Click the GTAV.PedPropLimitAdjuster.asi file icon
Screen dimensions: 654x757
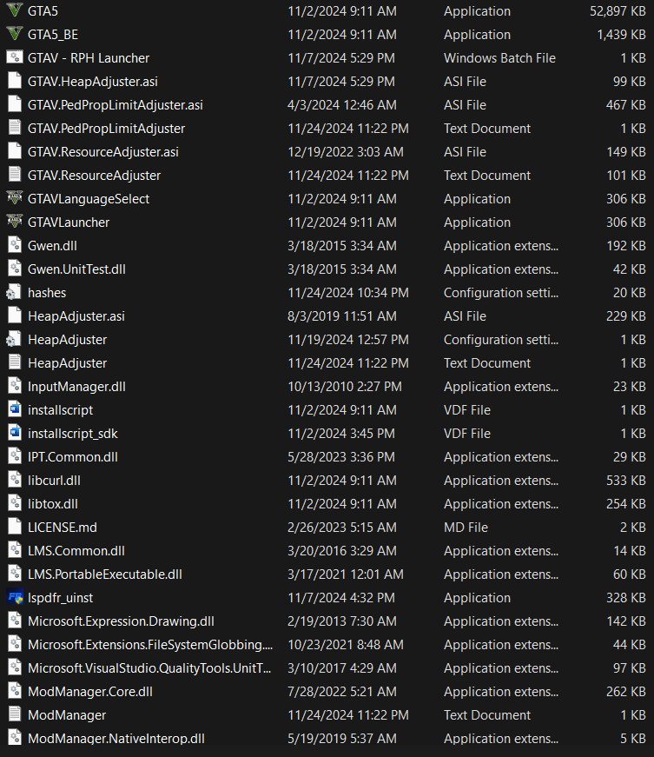click(x=15, y=105)
